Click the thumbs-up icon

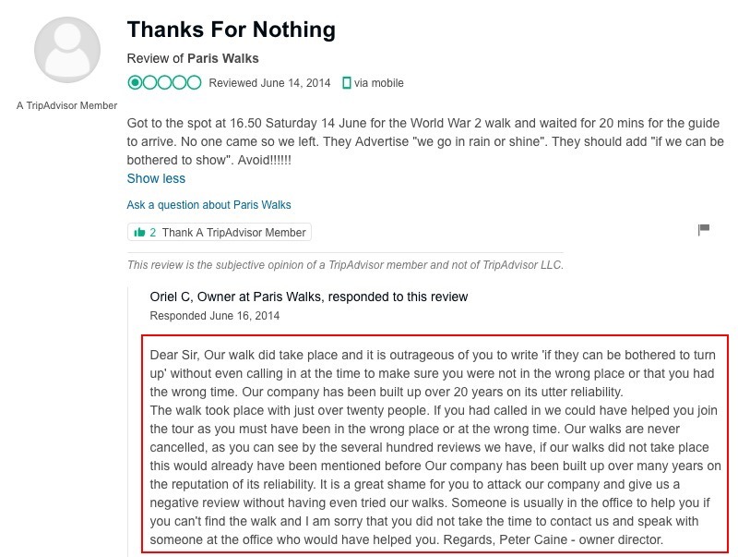[139, 233]
